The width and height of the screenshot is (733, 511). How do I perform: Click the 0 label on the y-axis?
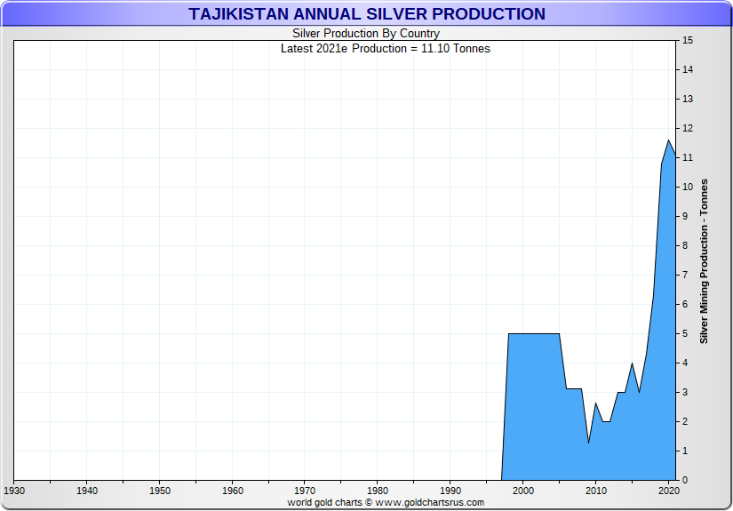685,480
